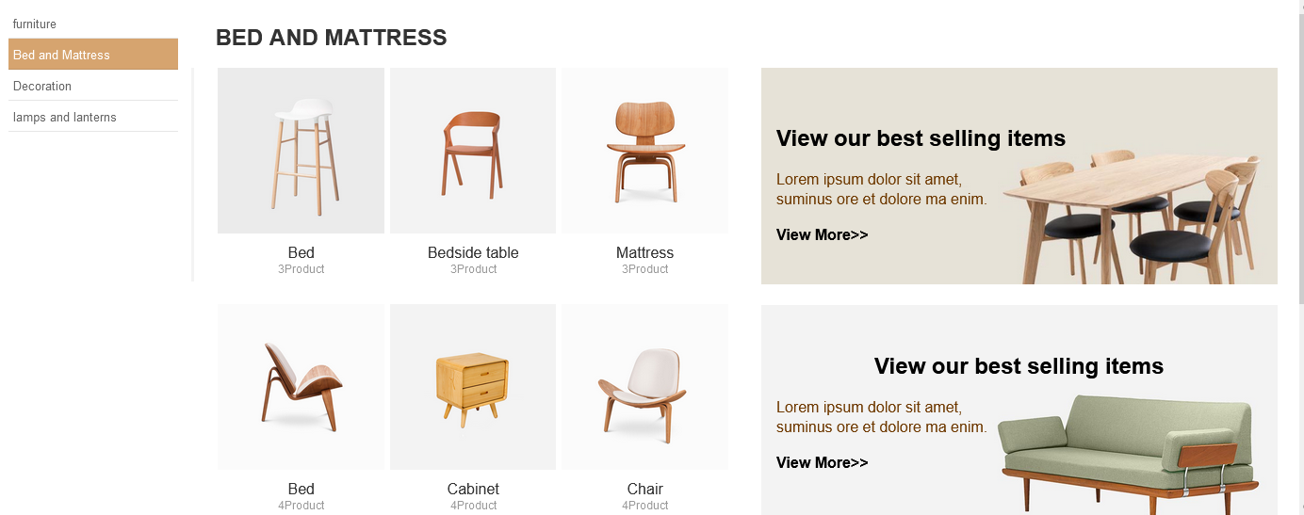The height and width of the screenshot is (515, 1304).
Task: Click the white bar stool image
Action: click(302, 151)
